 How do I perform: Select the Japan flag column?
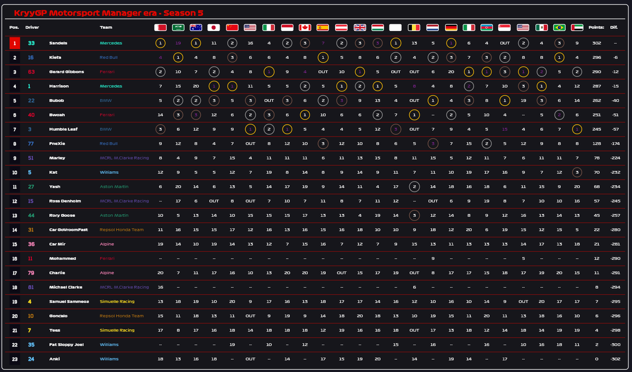[214, 27]
